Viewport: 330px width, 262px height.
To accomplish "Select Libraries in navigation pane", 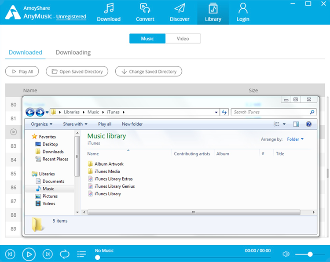I will [43, 174].
